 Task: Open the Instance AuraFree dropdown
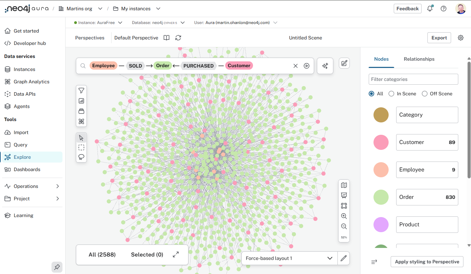pos(98,23)
